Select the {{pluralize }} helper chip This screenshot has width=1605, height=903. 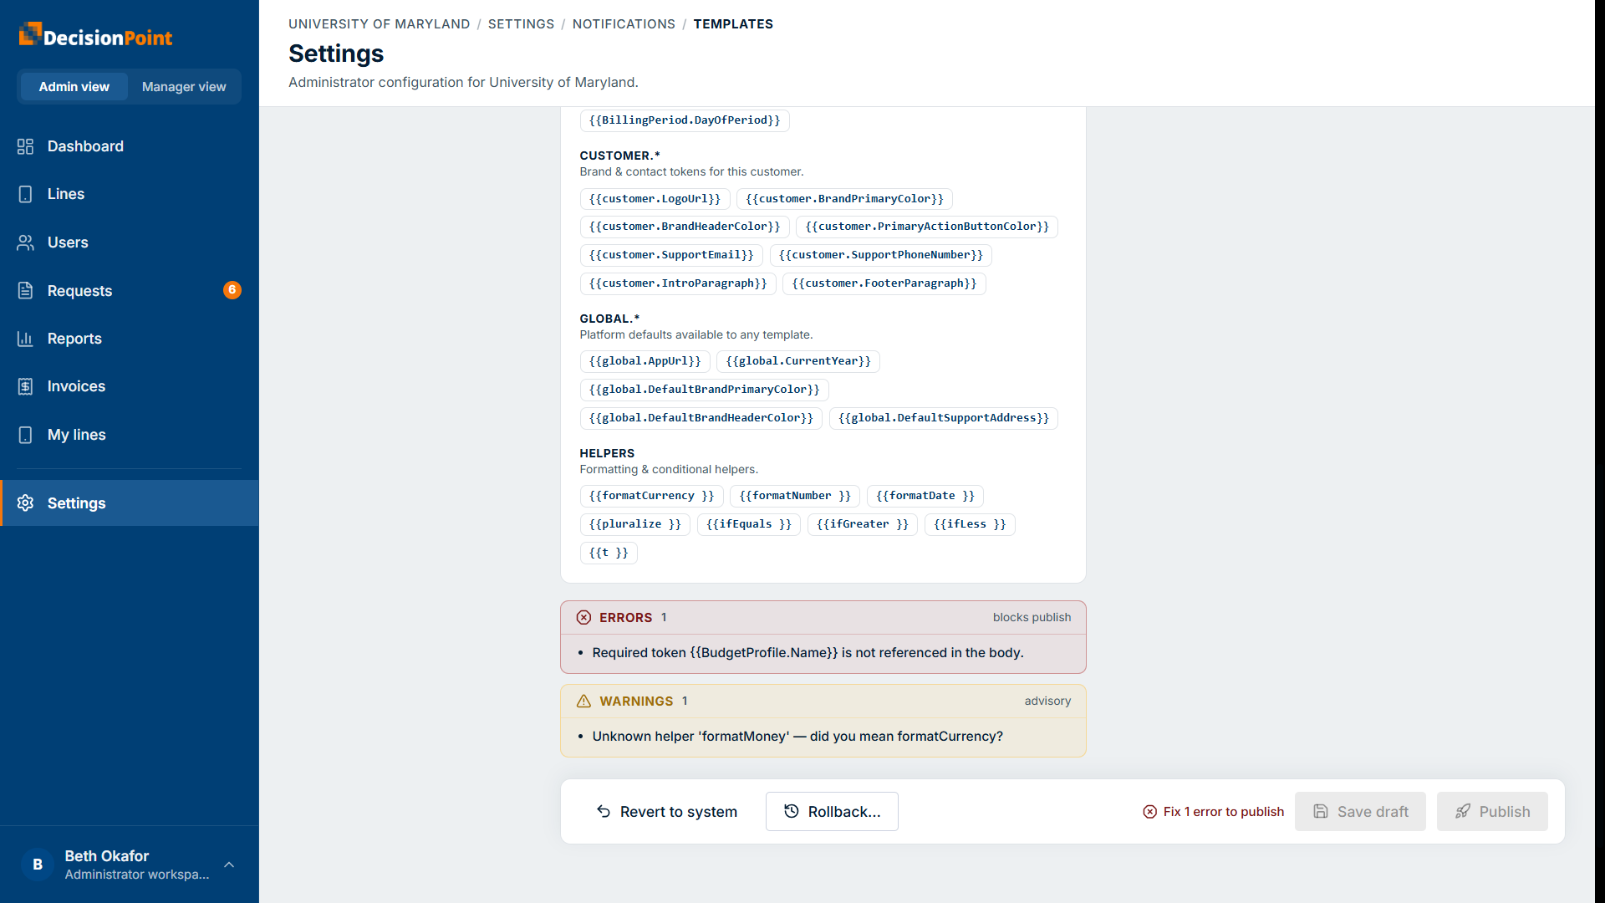[x=635, y=524]
